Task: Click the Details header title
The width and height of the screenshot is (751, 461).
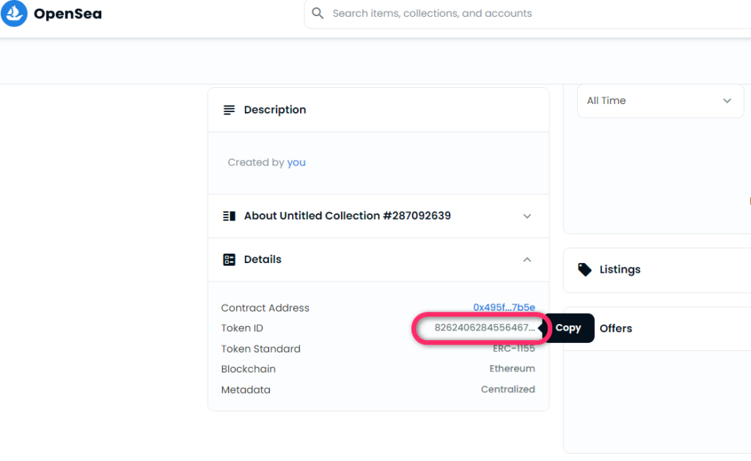Action: pos(263,259)
